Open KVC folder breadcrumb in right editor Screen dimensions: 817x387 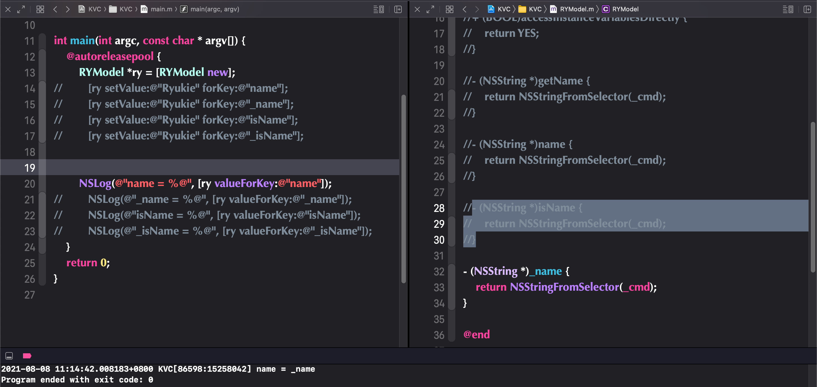coord(530,9)
